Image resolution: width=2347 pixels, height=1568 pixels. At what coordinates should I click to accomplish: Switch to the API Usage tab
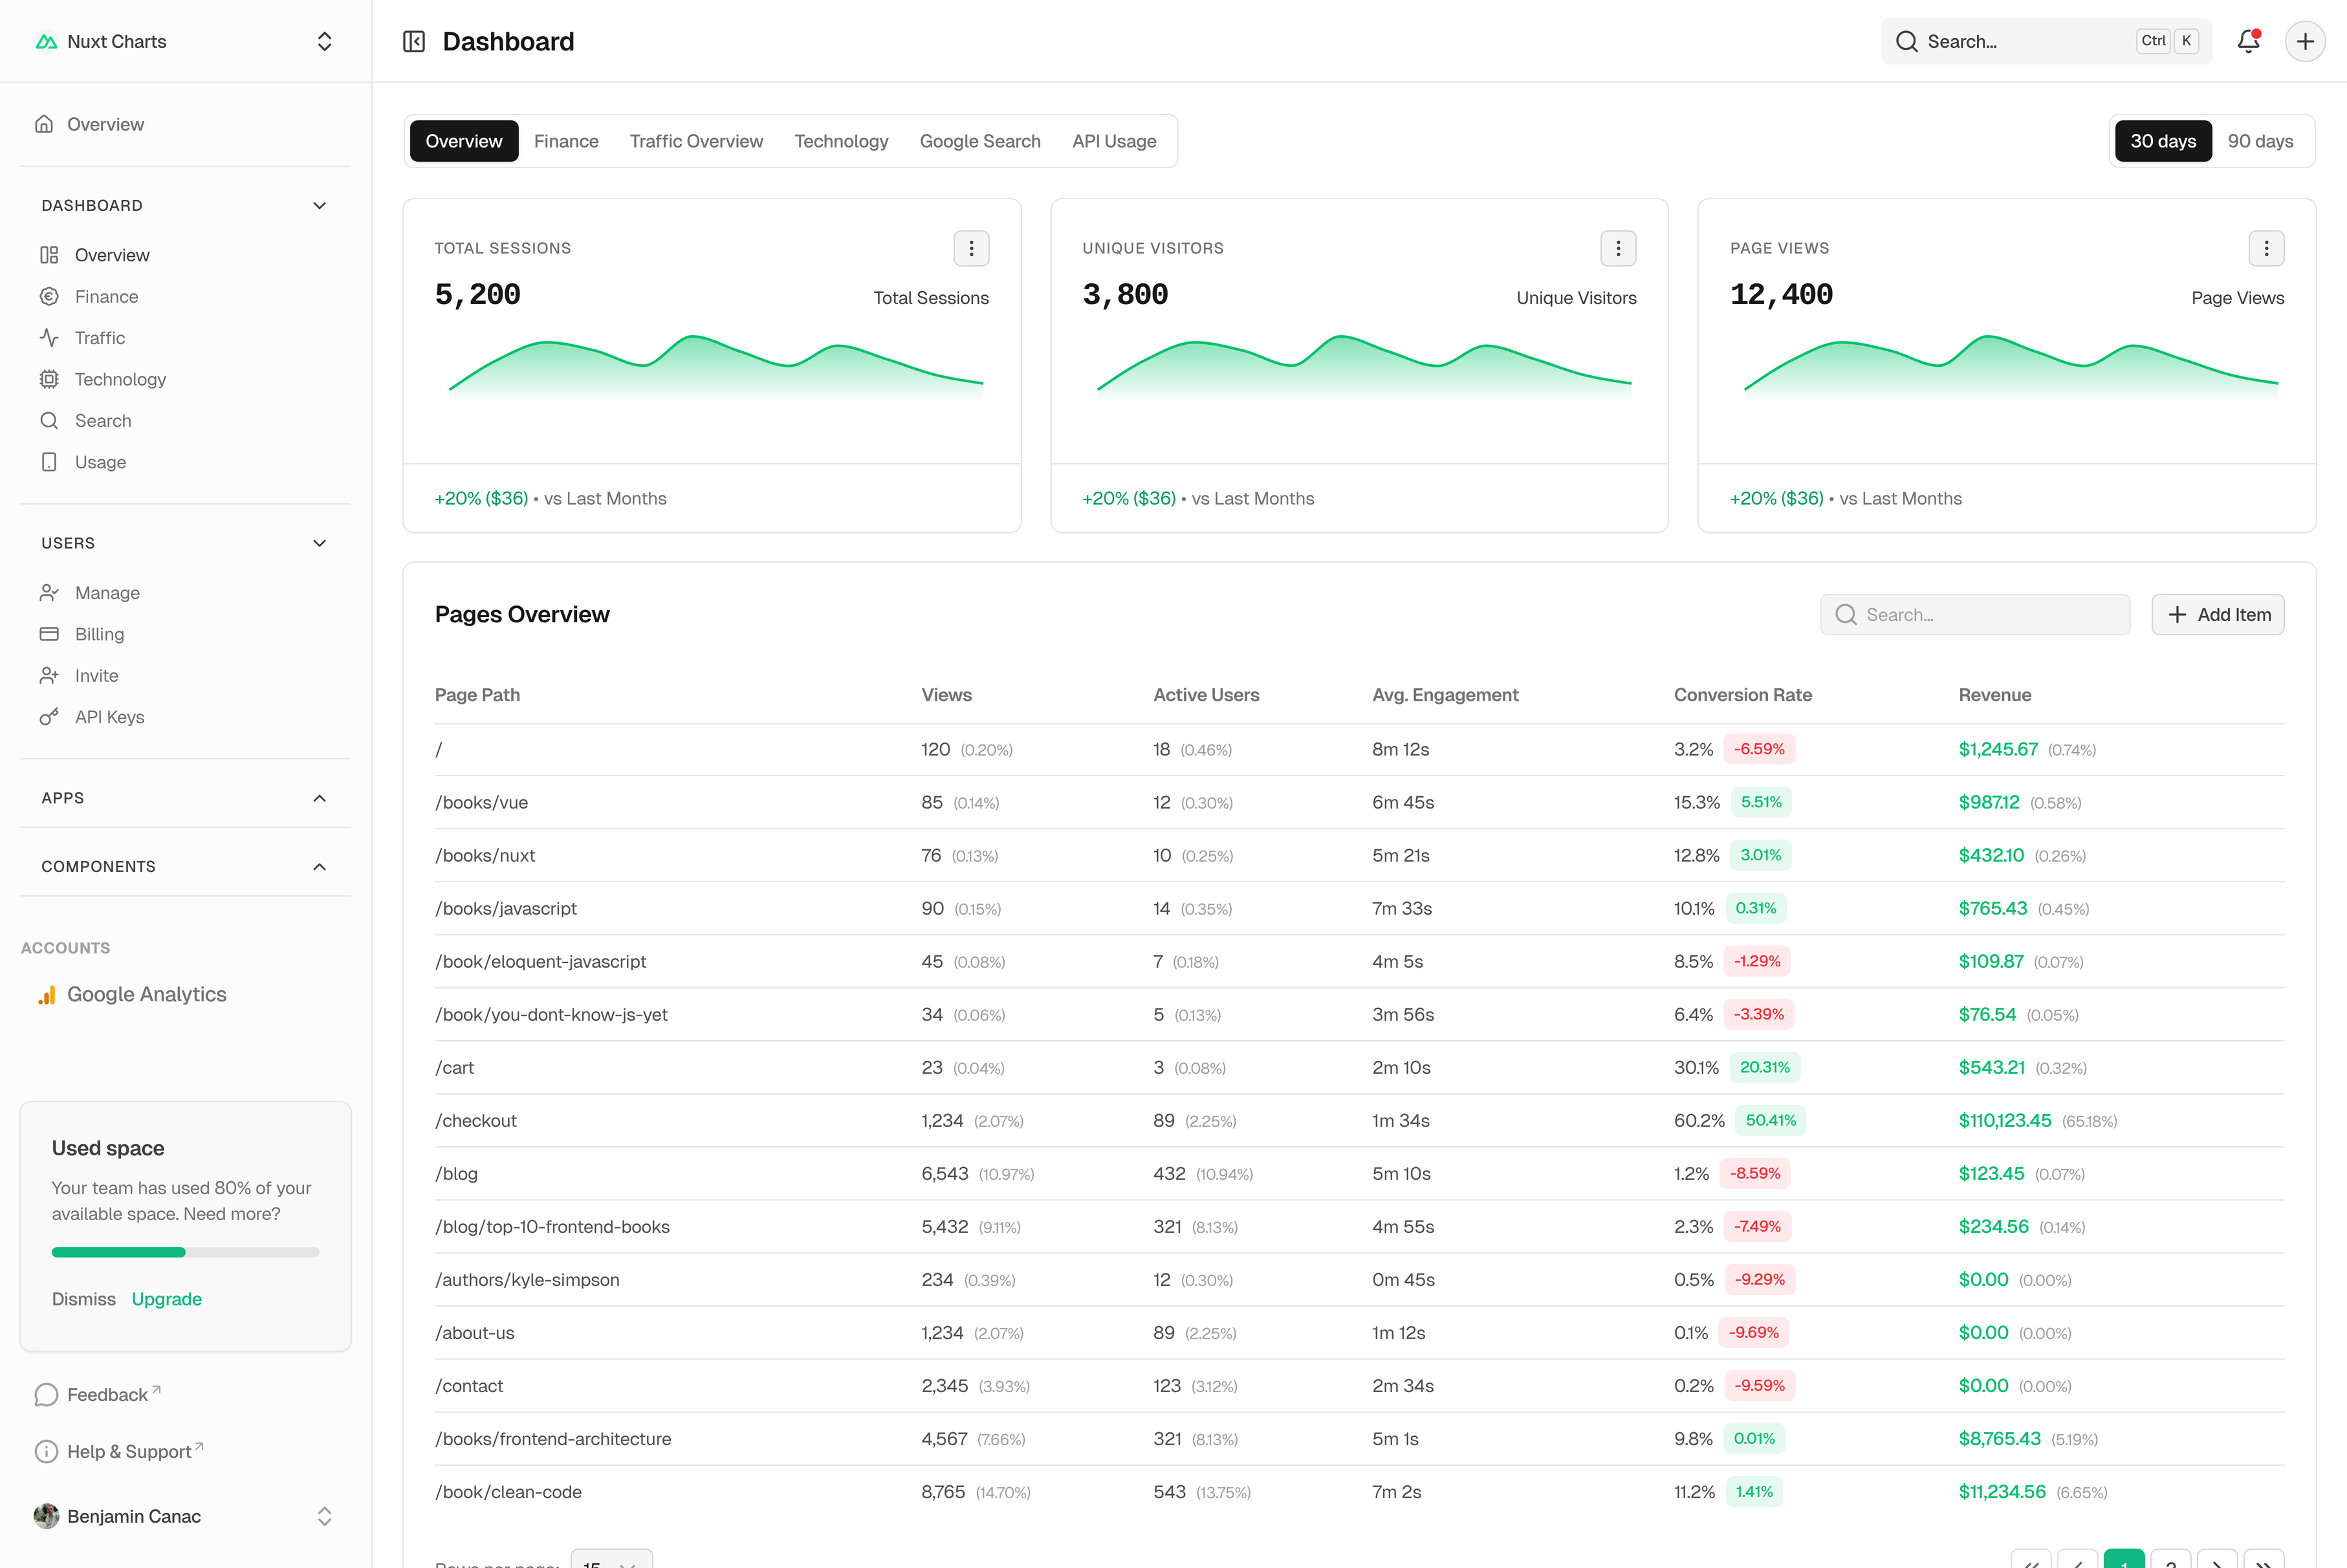coord(1114,141)
